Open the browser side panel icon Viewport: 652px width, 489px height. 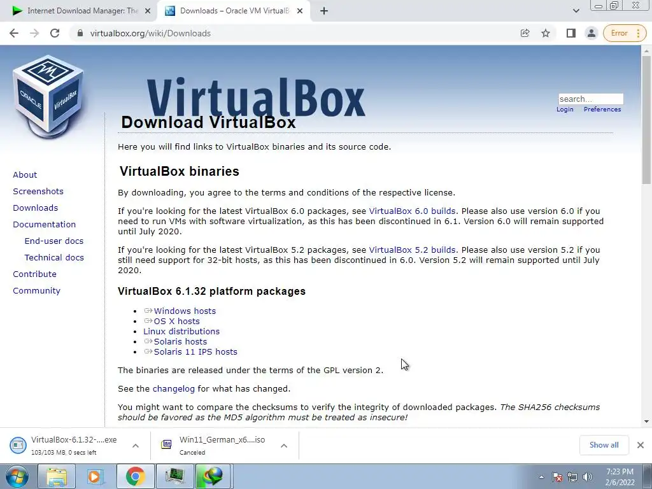coord(571,33)
